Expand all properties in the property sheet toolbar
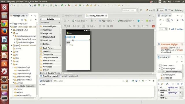 pyautogui.click(x=178, y=84)
